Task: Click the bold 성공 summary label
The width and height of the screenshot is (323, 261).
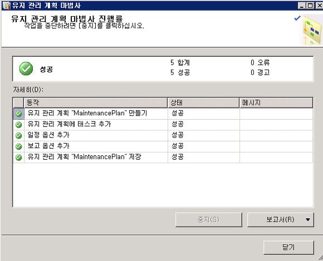Action: [46, 69]
